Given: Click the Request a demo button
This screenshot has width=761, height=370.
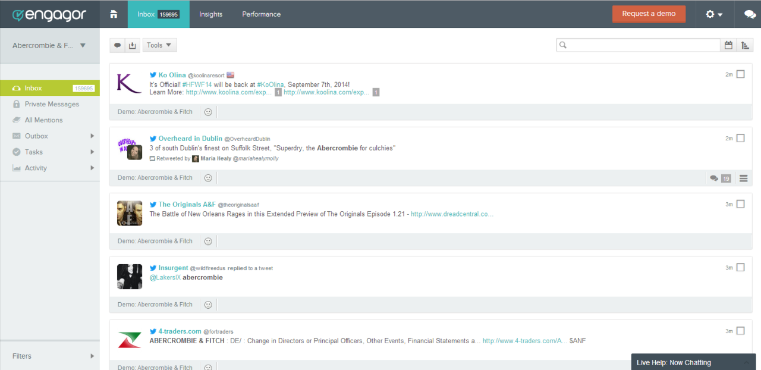Looking at the screenshot, I should [649, 14].
